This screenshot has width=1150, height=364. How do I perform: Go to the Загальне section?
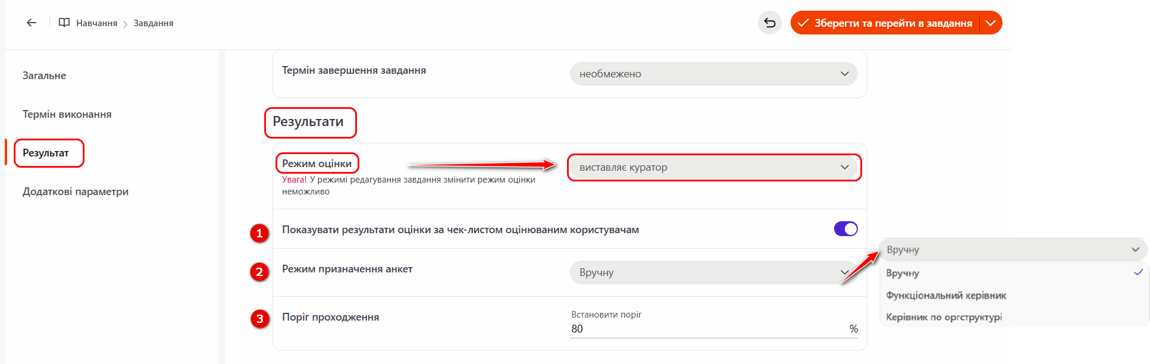click(45, 76)
